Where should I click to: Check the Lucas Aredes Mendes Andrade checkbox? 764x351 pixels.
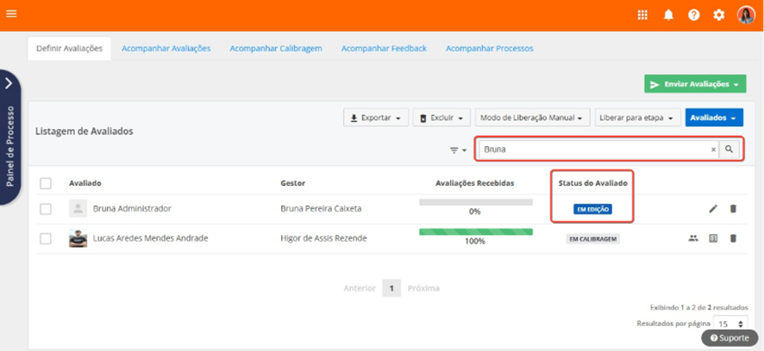(46, 238)
